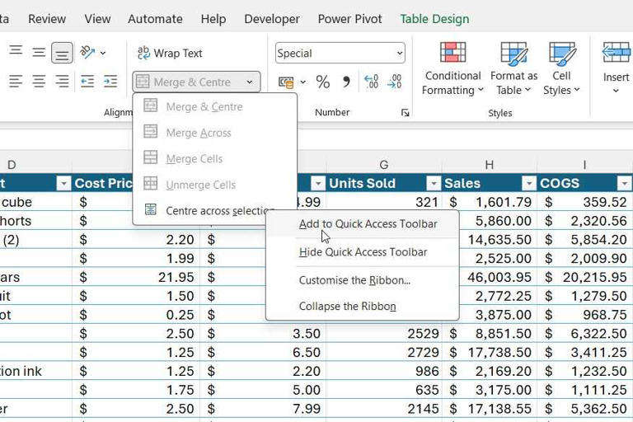Align text left

click(16, 82)
